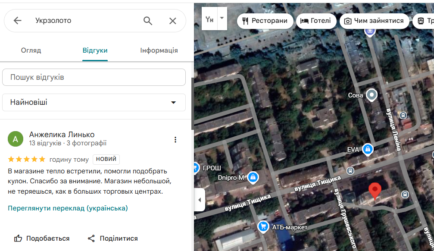Click bus stop icon right of red pin
The image size is (434, 251).
click(x=405, y=195)
